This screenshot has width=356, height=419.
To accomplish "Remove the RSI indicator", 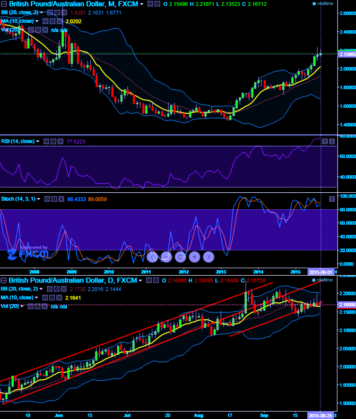I will click(60, 141).
